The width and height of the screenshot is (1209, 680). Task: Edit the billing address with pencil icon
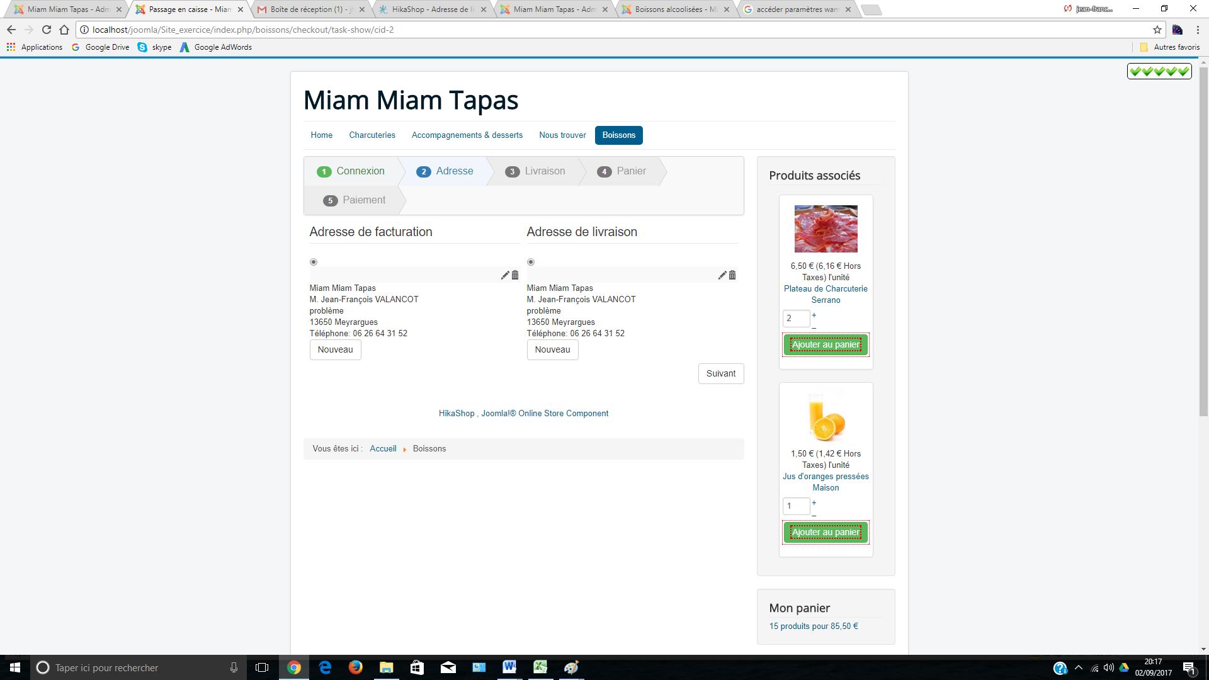pyautogui.click(x=504, y=275)
